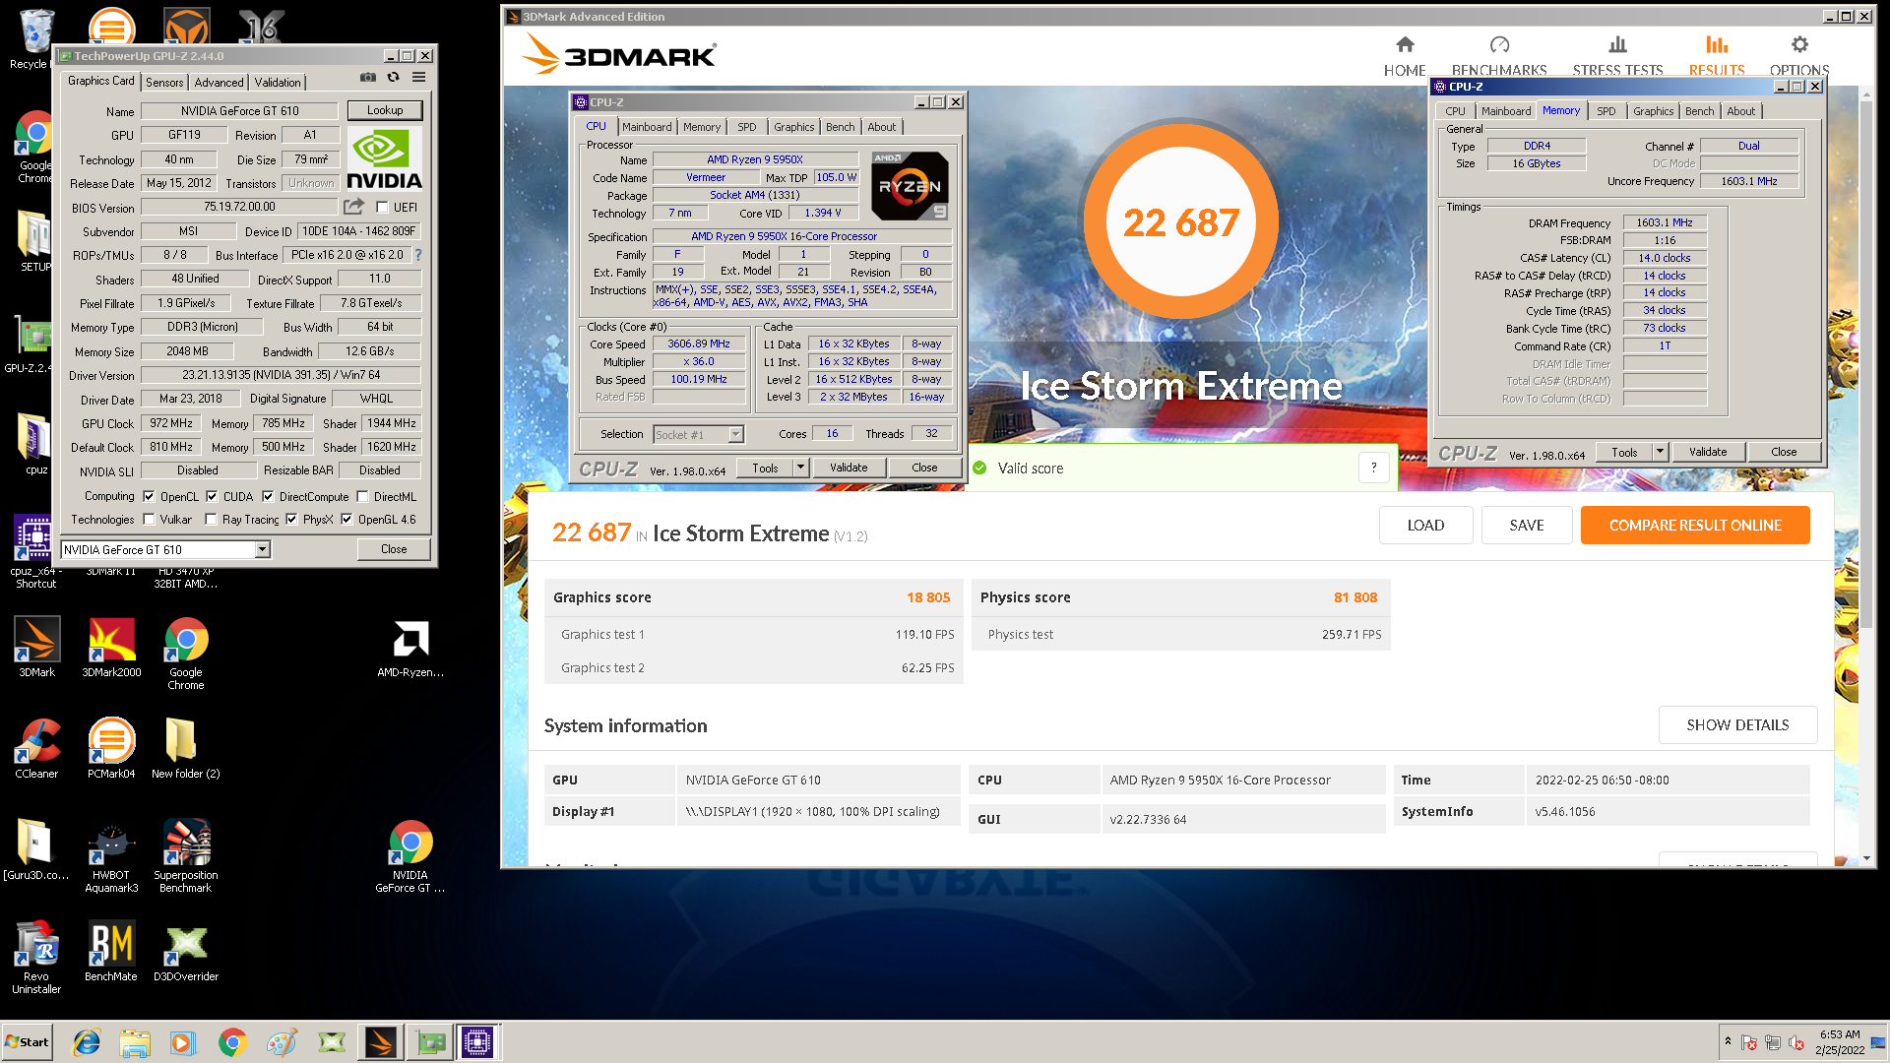This screenshot has width=1890, height=1063.
Task: Click SHOW DETAILS for system information
Action: 1737,725
